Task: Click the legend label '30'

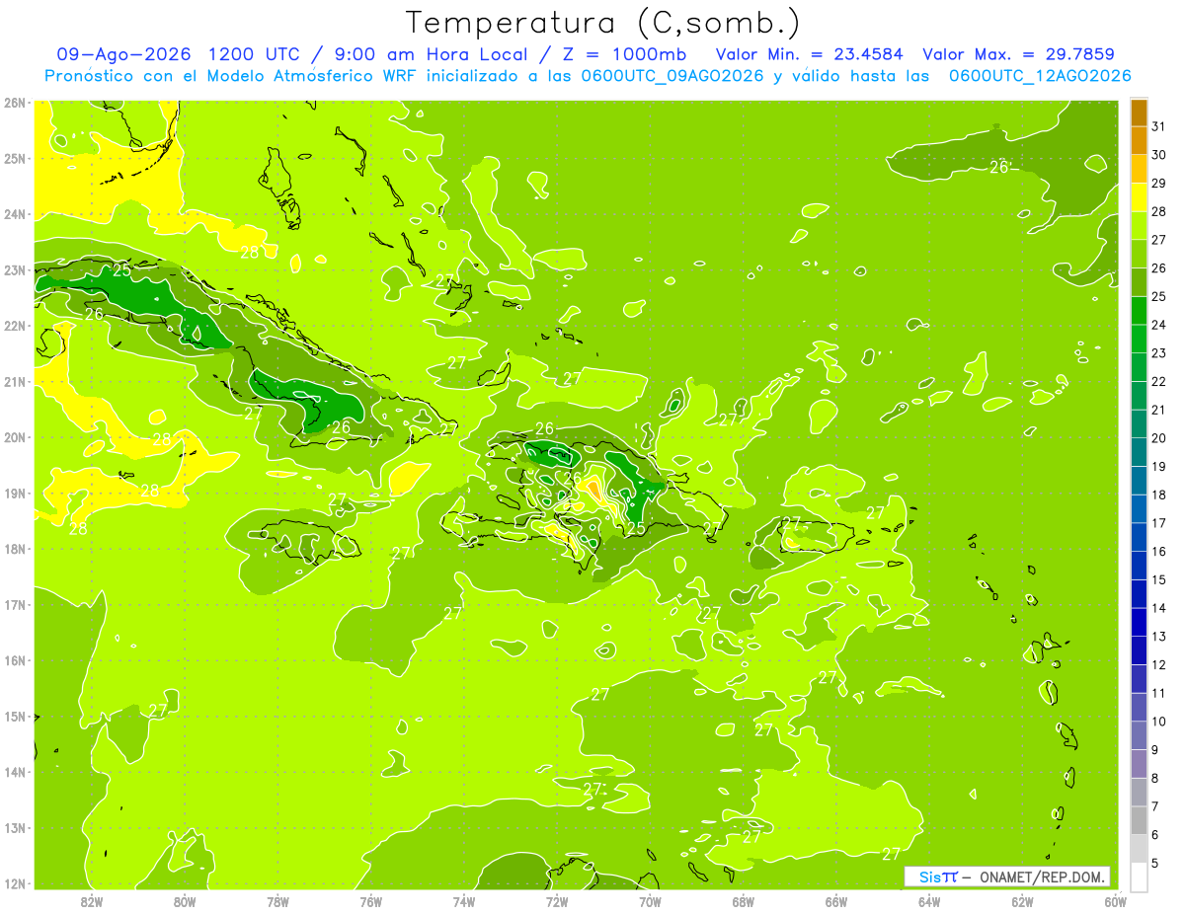Action: 1158,155
